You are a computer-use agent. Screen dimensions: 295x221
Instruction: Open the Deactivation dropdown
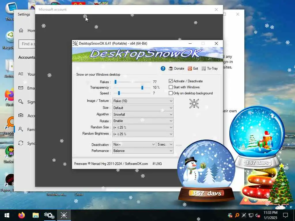click(134, 144)
